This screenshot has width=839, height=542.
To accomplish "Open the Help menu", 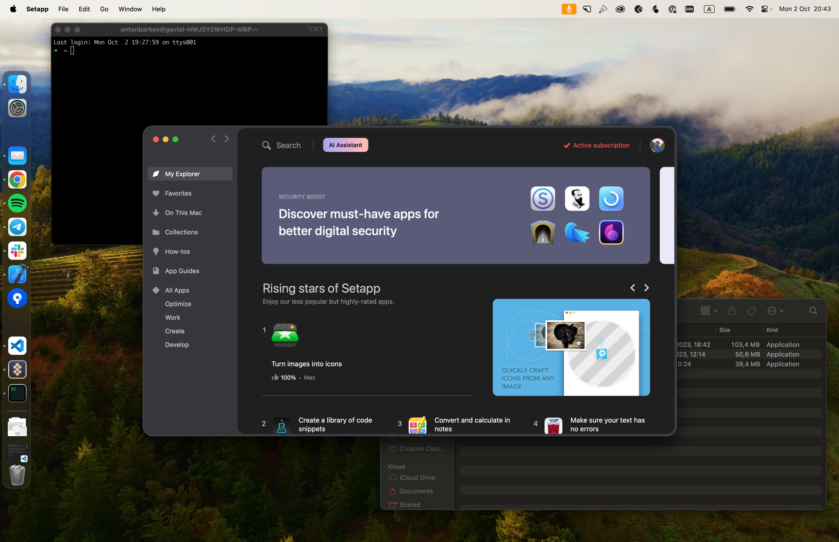I will click(158, 9).
